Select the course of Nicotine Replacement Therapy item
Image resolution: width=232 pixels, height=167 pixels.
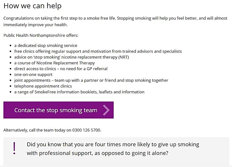pyautogui.click(x=54, y=63)
